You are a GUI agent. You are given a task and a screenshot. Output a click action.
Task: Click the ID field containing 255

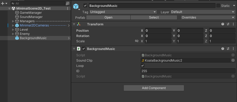coord(188,71)
